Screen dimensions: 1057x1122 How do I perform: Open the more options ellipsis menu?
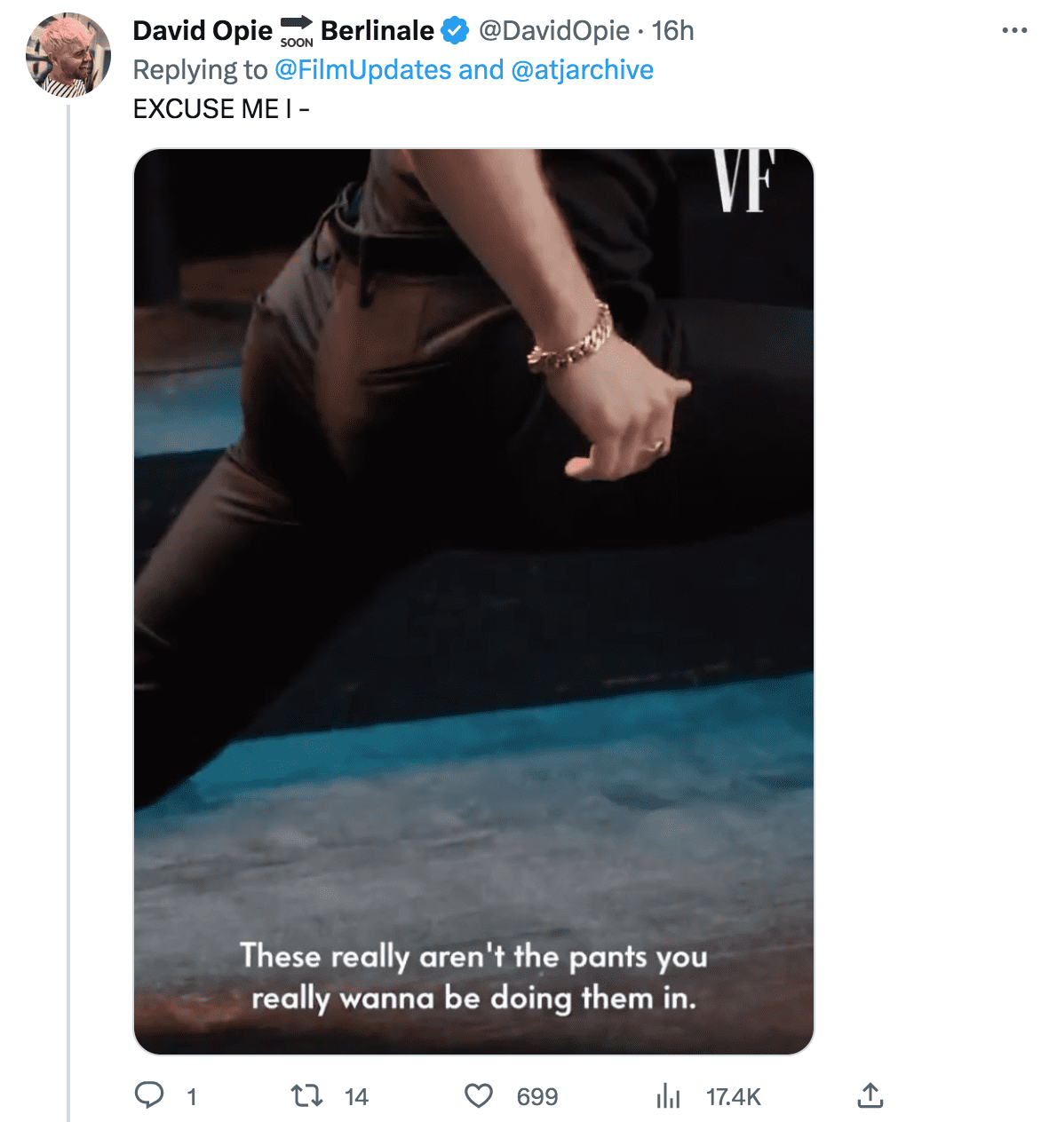[x=1013, y=31]
